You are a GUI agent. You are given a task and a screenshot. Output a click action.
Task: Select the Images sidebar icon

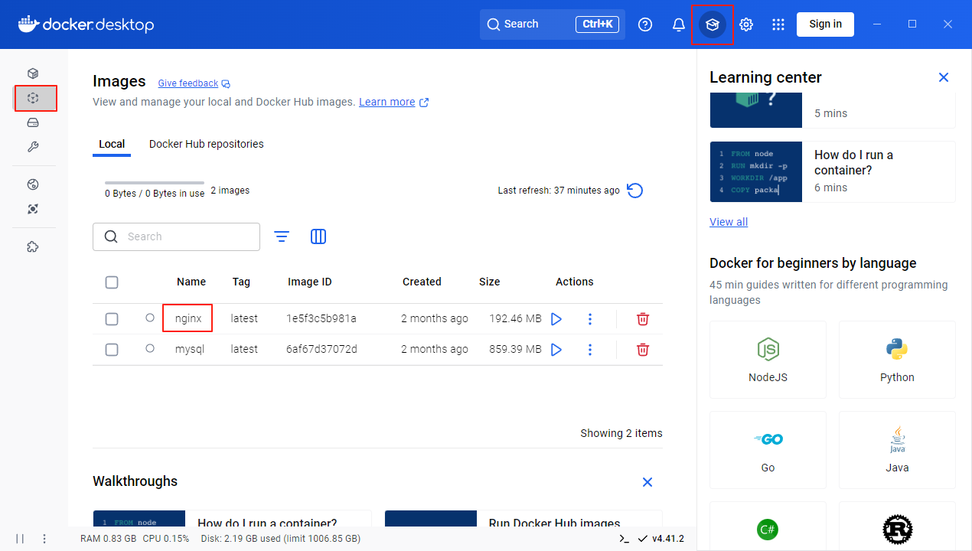pyautogui.click(x=33, y=98)
